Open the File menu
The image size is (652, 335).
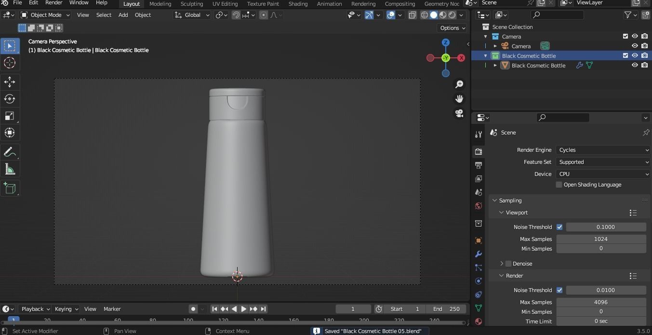click(17, 3)
